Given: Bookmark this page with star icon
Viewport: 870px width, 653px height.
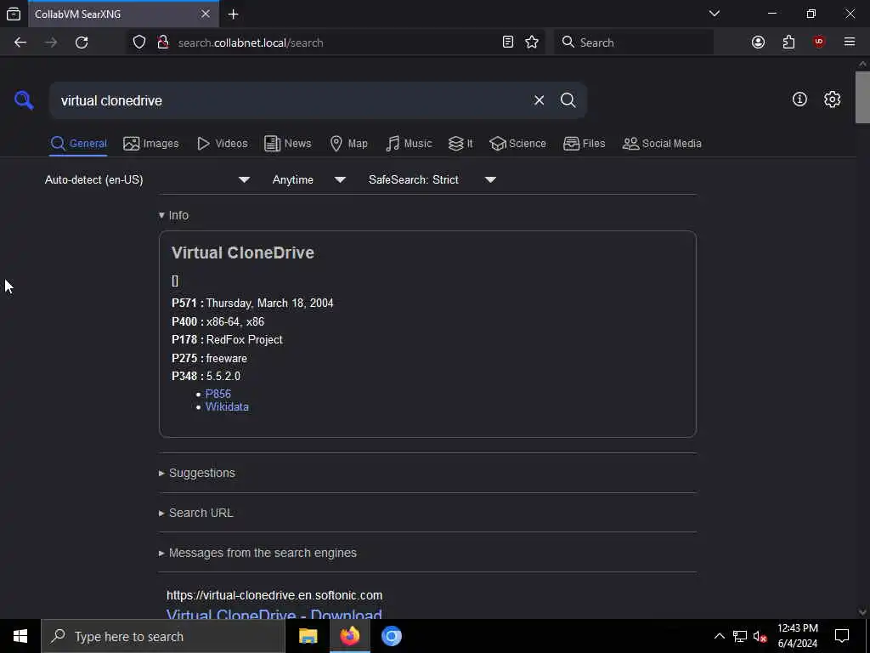Looking at the screenshot, I should 532,43.
